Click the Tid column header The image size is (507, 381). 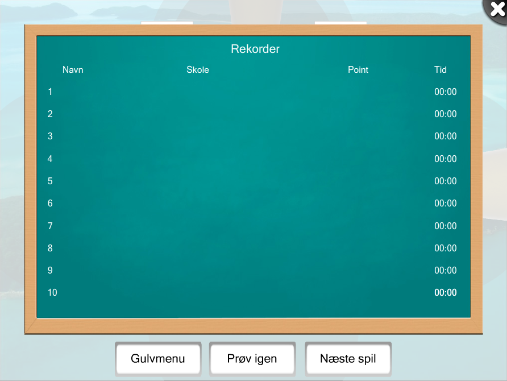(x=440, y=70)
